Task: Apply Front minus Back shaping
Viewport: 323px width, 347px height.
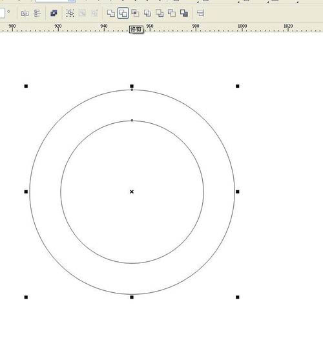Action: [x=160, y=14]
